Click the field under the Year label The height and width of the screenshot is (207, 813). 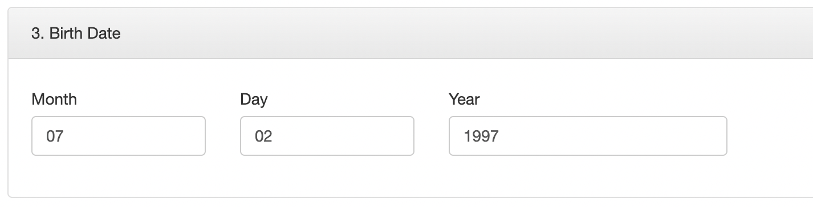click(588, 136)
